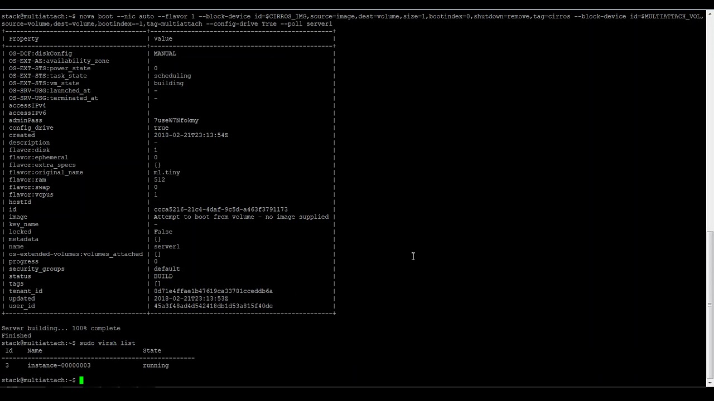
Task: Click the vm_state value building
Action: pos(168,83)
